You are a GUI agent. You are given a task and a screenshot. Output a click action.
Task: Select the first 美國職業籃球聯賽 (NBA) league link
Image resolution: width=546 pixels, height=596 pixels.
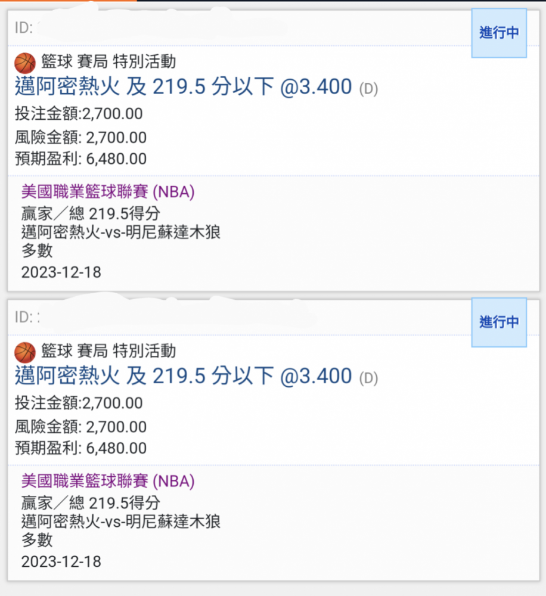click(108, 191)
